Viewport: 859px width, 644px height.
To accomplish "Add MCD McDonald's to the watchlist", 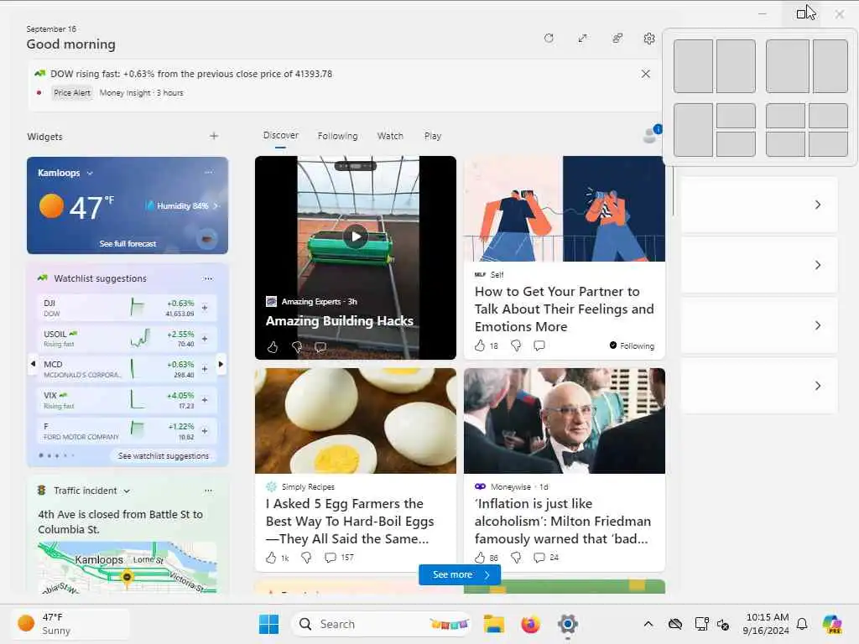I will point(205,369).
